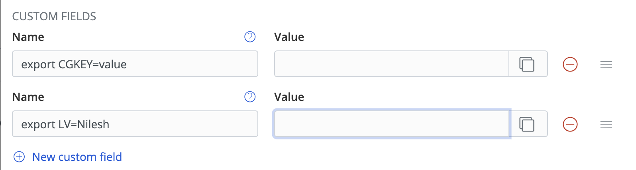Copy value of the LV=Nilesh custom field

point(527,124)
